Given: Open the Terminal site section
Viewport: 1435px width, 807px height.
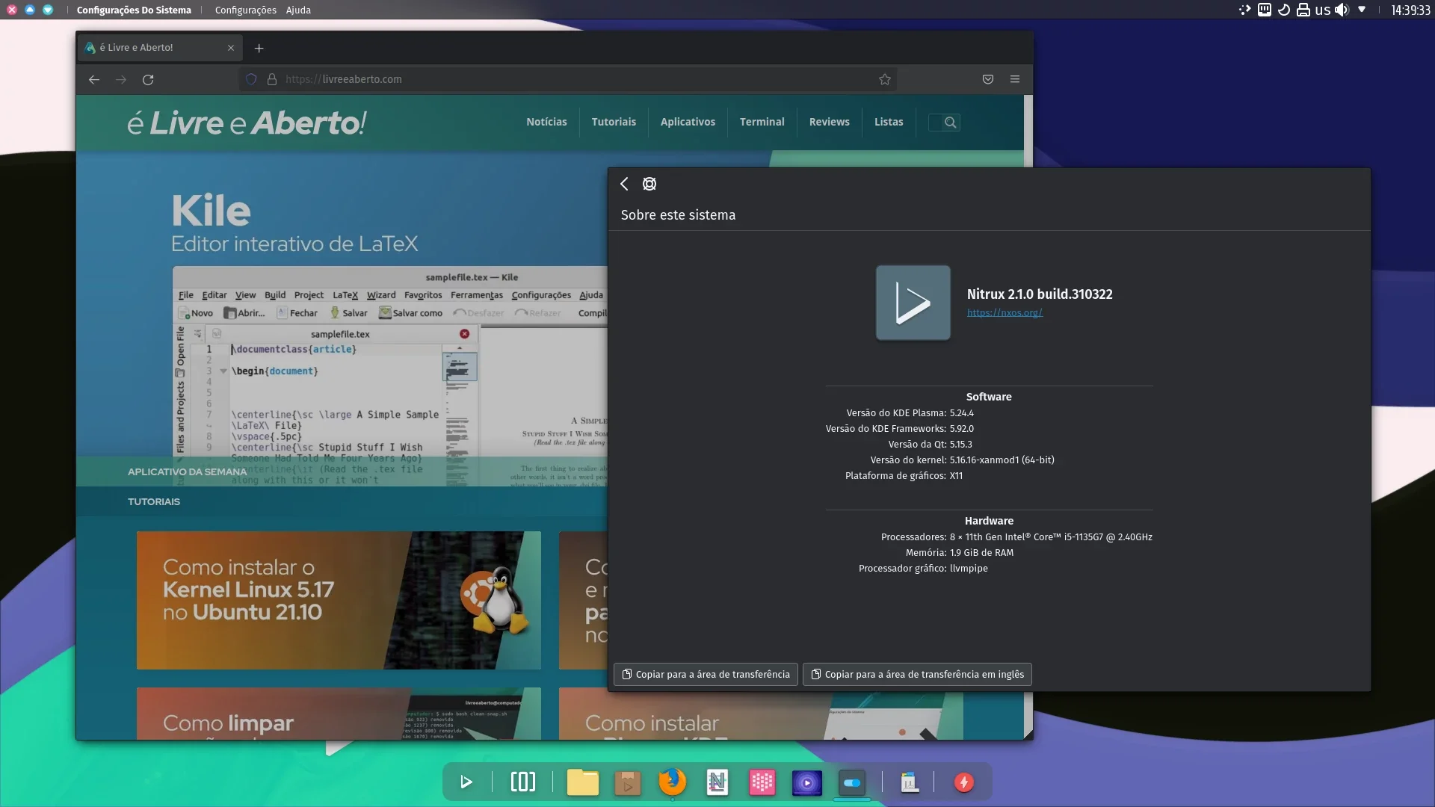Looking at the screenshot, I should point(762,122).
